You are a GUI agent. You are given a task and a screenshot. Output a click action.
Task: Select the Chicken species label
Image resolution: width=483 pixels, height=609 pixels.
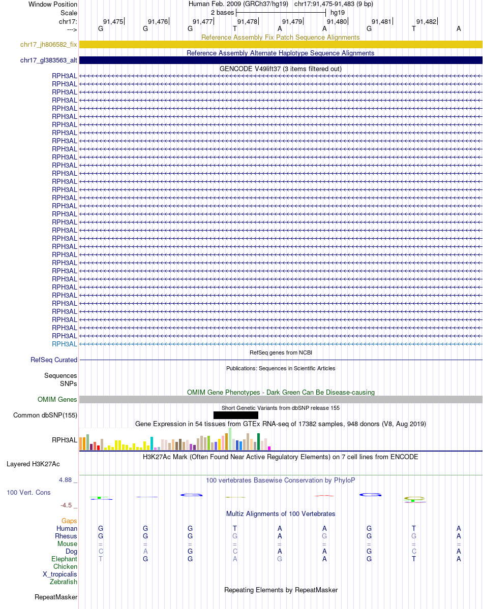click(66, 567)
